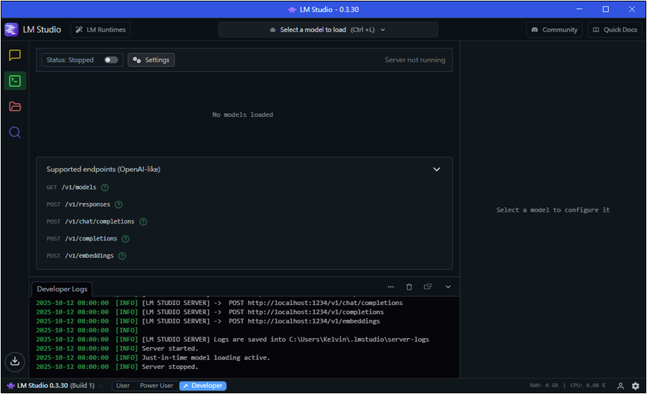647x394 pixels.
Task: Open the logs three-dot more options menu
Action: 391,287
